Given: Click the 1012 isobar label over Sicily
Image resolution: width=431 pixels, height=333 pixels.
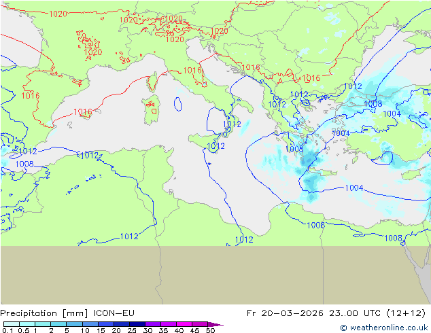Looking at the screenshot, I should tap(215, 146).
